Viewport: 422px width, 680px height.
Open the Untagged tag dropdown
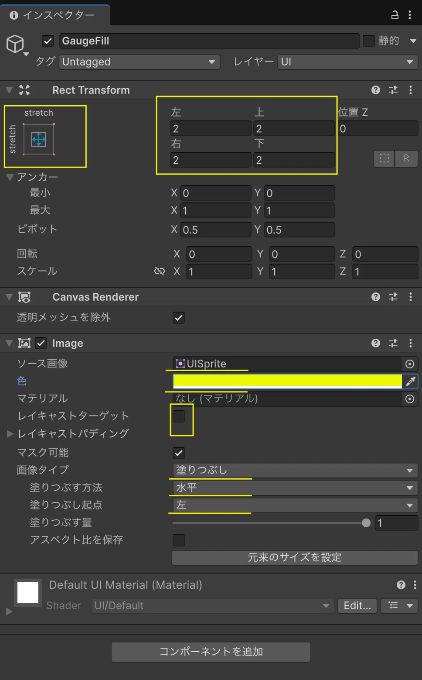pyautogui.click(x=140, y=62)
